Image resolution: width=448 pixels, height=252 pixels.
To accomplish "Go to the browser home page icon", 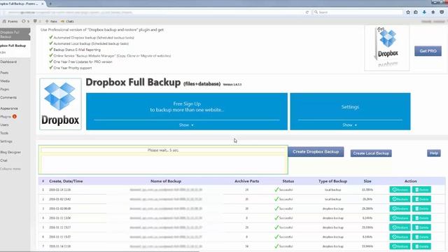I will 433,13.
